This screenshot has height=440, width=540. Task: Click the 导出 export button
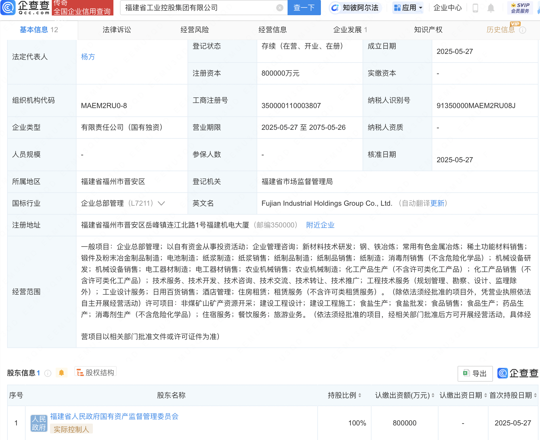pos(475,374)
